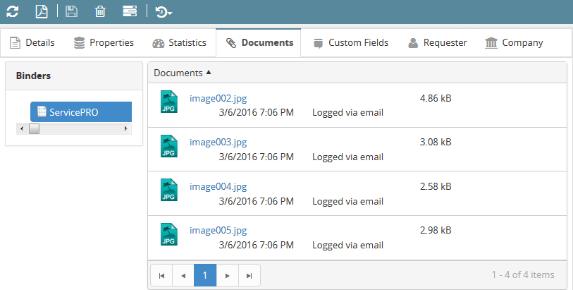
Task: Select the ServicePRO binder
Action: (x=80, y=111)
